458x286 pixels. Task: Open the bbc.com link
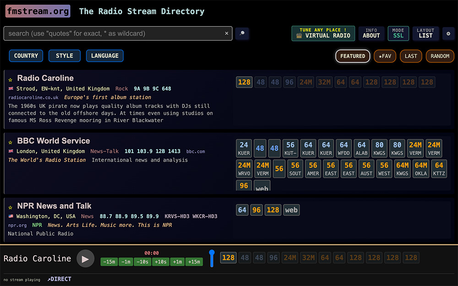point(196,151)
